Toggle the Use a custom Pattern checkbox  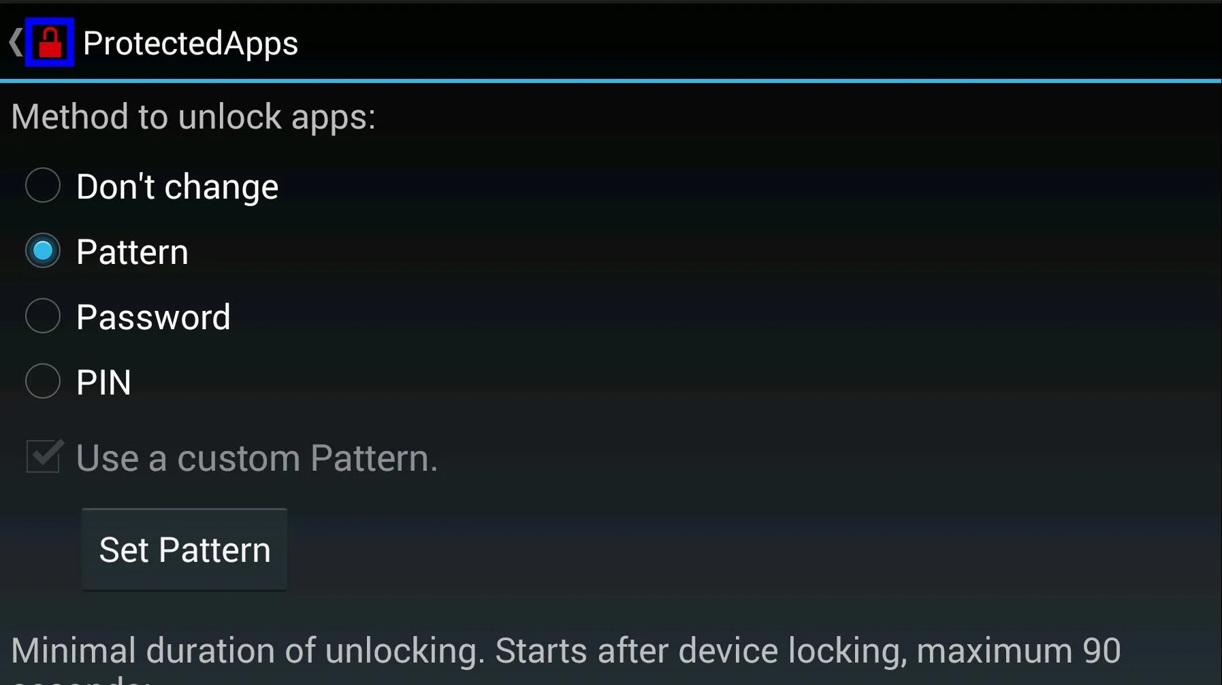point(44,455)
